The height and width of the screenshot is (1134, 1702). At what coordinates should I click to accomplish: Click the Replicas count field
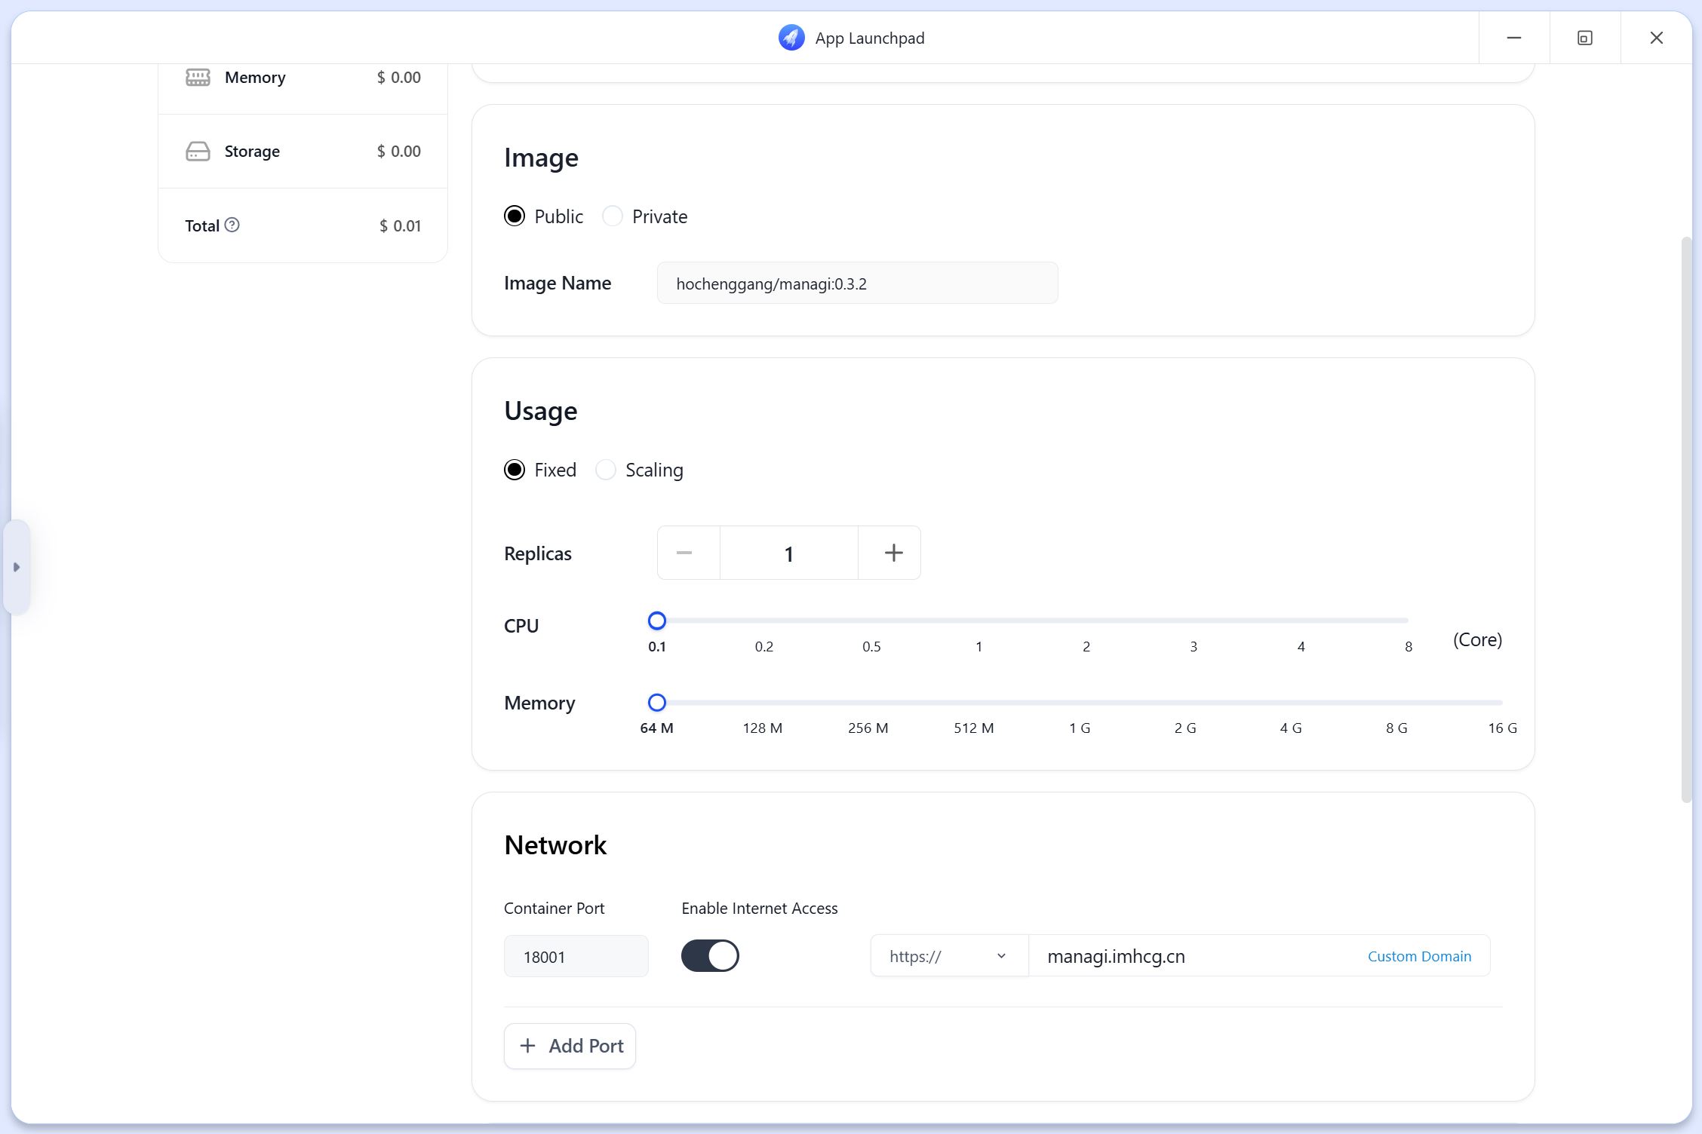point(789,553)
